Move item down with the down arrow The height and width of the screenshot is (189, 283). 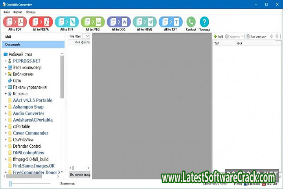277,36
